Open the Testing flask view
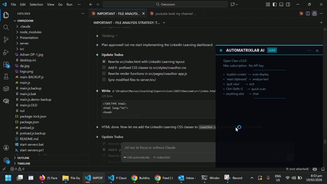 [x=6, y=77]
